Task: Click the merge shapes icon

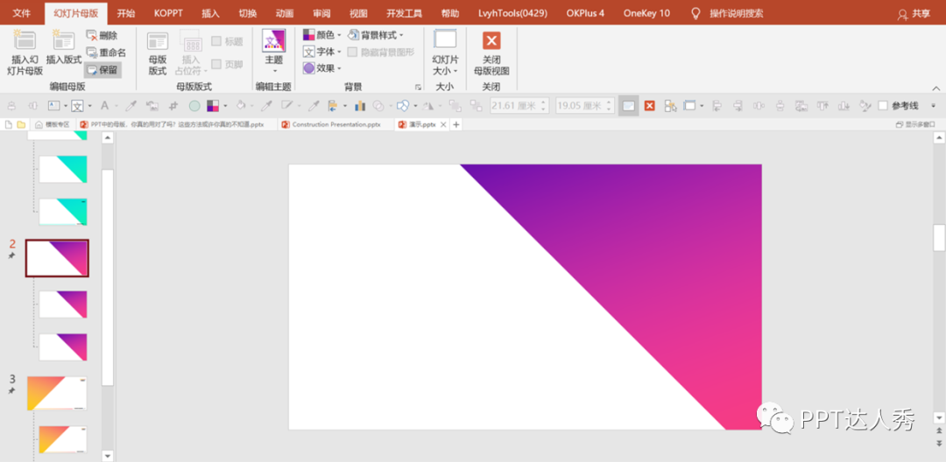Action: click(378, 106)
